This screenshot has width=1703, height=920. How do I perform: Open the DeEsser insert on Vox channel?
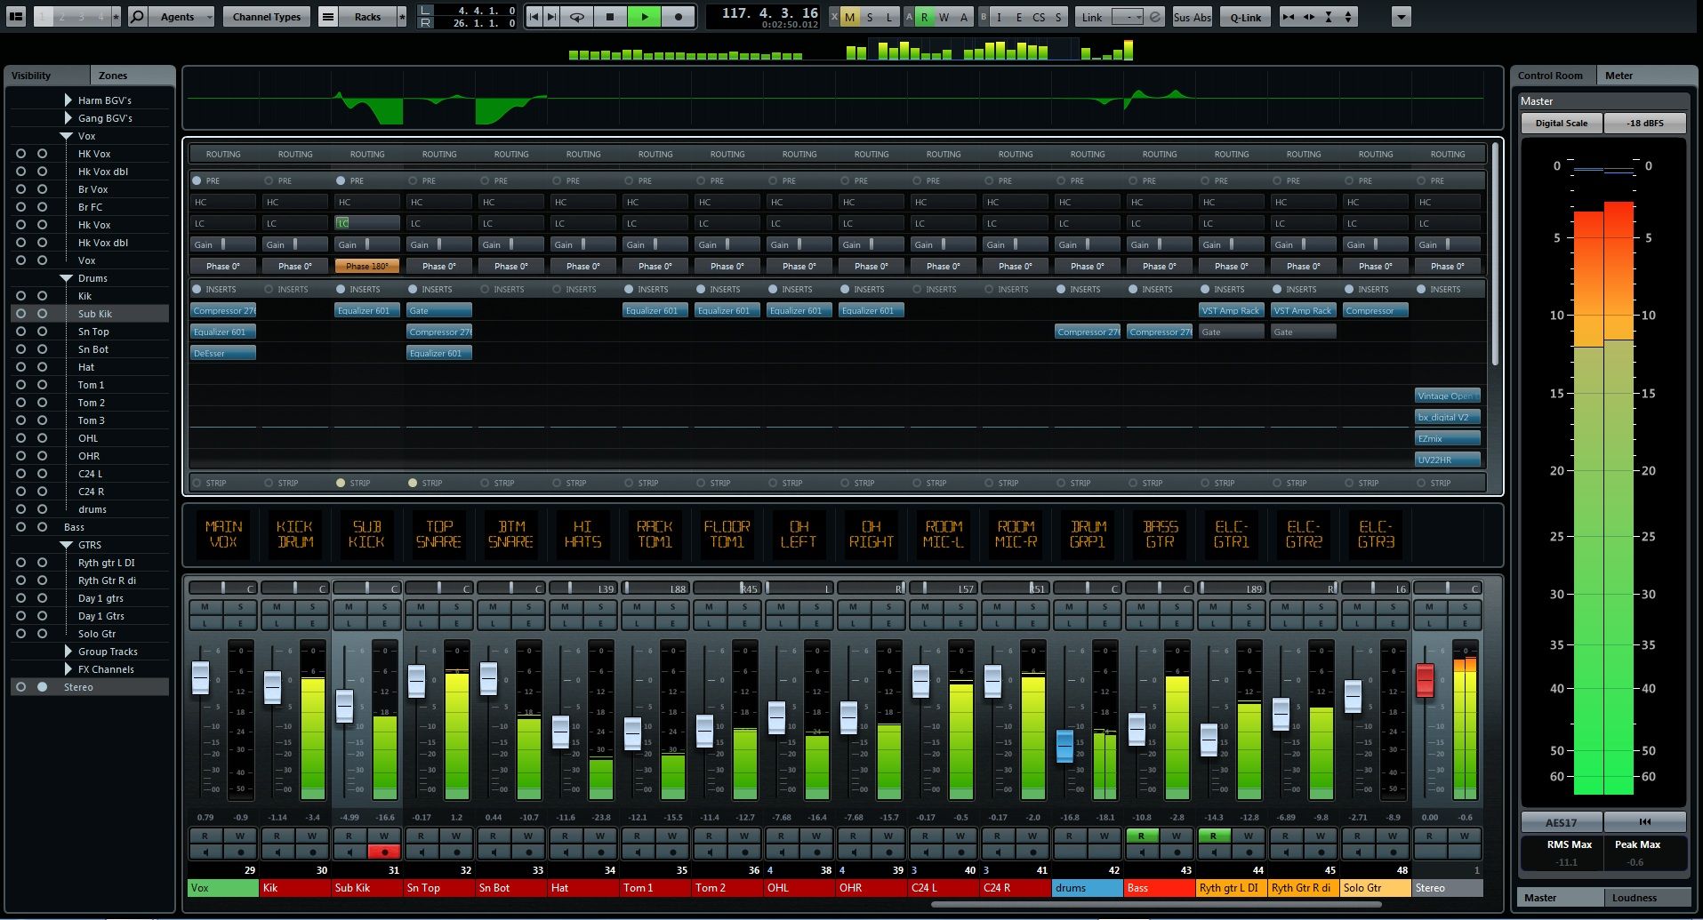click(x=223, y=353)
